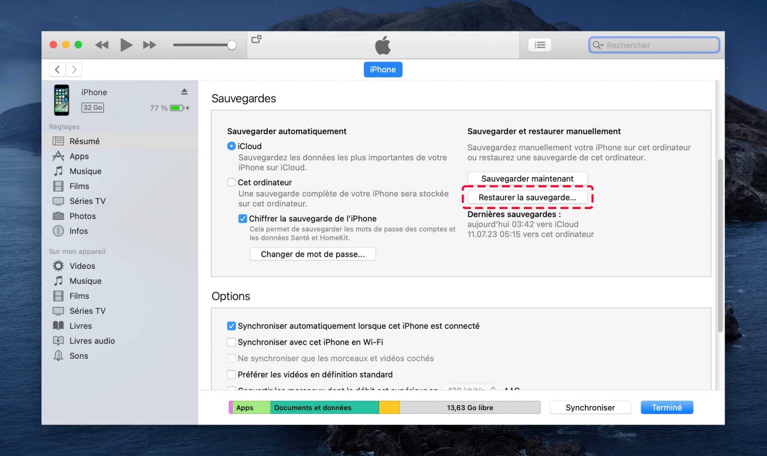Image resolution: width=767 pixels, height=456 pixels.
Task: Click the iPhone device thumbnail
Action: pos(62,100)
